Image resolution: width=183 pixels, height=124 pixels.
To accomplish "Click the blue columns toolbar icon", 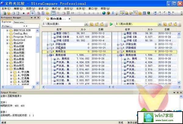I will pyautogui.click(x=144, y=13).
